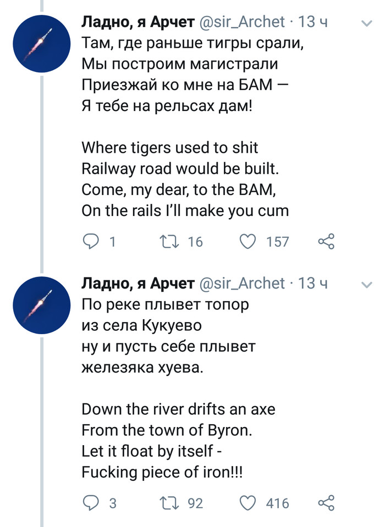The height and width of the screenshot is (527, 385).
Task: Share the tweet about tigers and БАМ
Action: click(x=327, y=241)
